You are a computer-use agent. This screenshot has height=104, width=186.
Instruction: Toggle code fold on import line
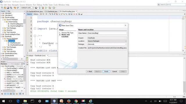click(x=35, y=29)
